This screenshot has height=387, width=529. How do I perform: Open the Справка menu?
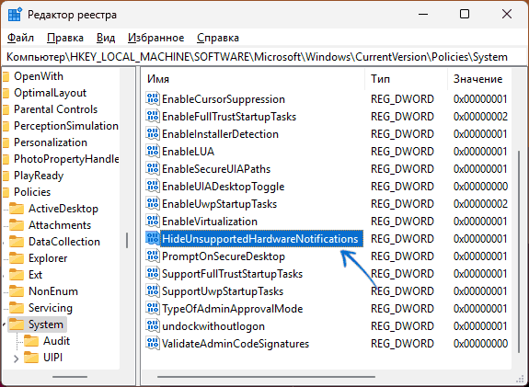pos(218,38)
